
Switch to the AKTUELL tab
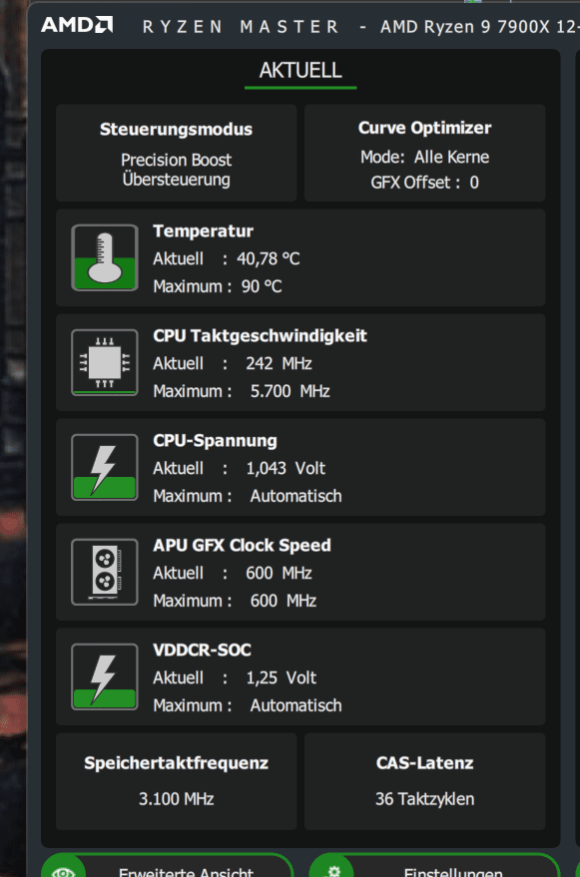pos(300,71)
